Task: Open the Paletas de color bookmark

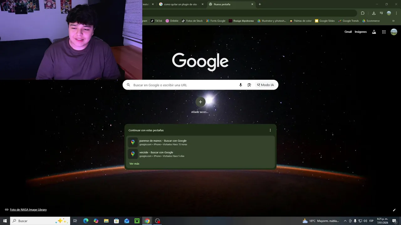Action: coord(300,21)
